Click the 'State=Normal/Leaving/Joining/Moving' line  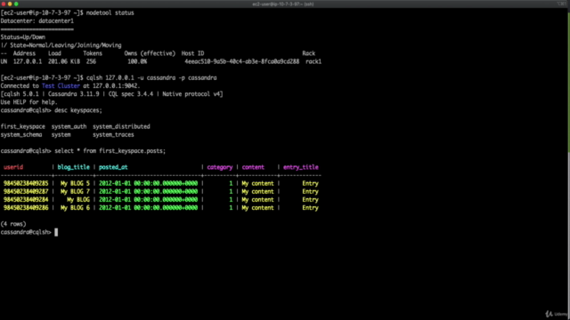coord(65,45)
